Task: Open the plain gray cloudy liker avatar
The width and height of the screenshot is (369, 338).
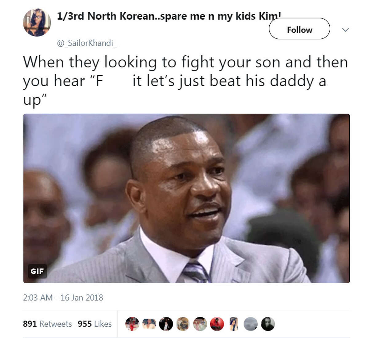Action: click(x=251, y=324)
